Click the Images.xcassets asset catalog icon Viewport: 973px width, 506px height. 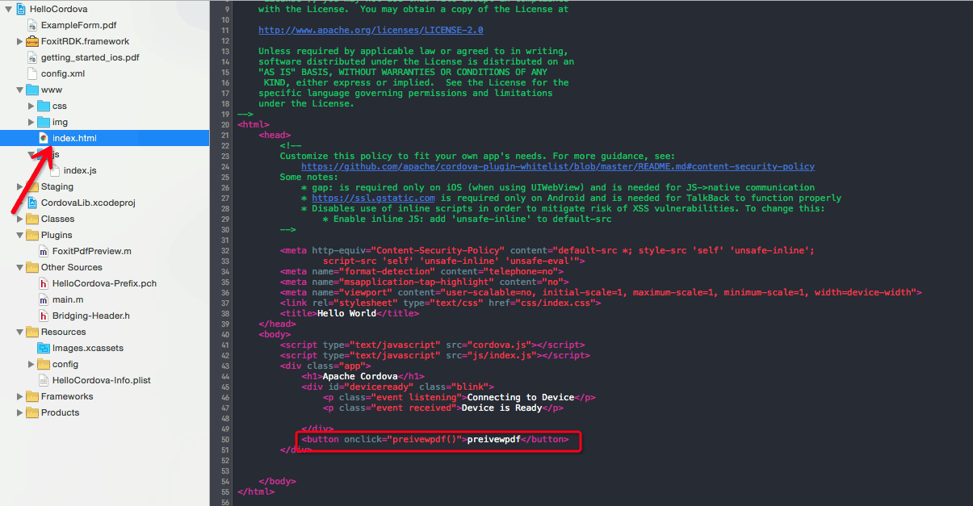point(44,348)
